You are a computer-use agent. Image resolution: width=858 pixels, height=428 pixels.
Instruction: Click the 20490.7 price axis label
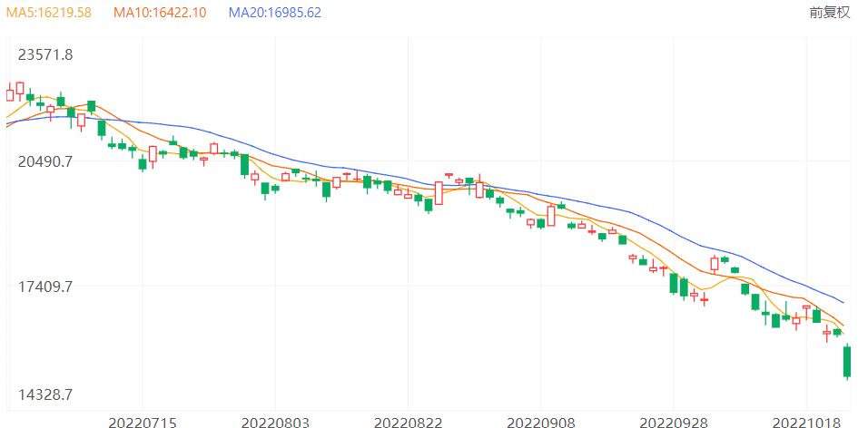click(45, 161)
